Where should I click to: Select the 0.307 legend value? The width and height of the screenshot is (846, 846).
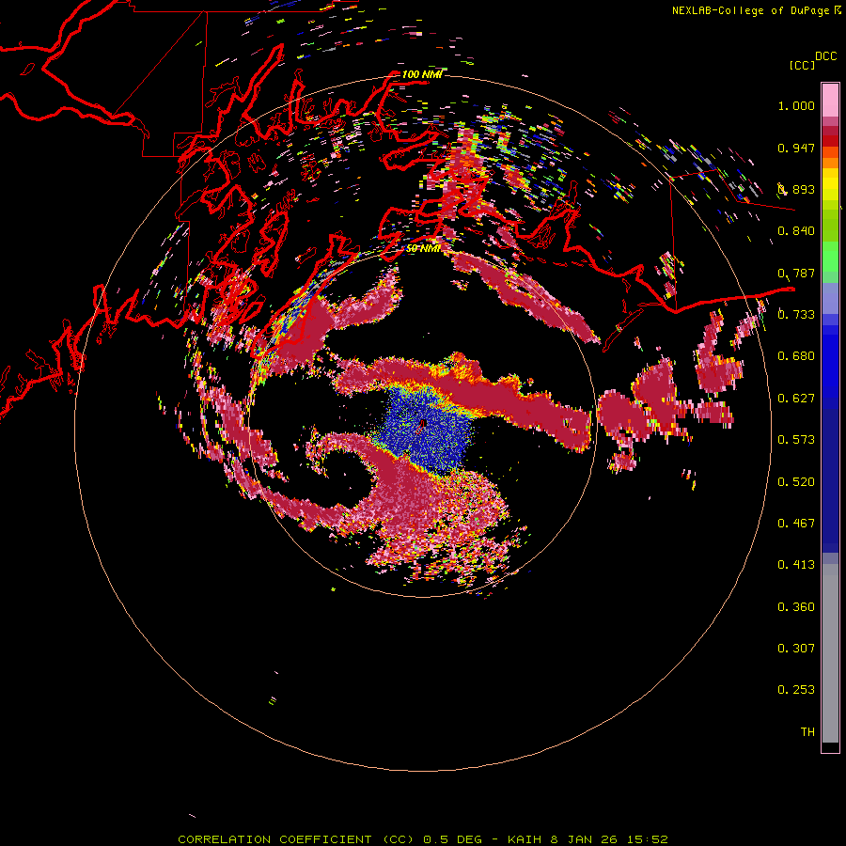(x=796, y=649)
